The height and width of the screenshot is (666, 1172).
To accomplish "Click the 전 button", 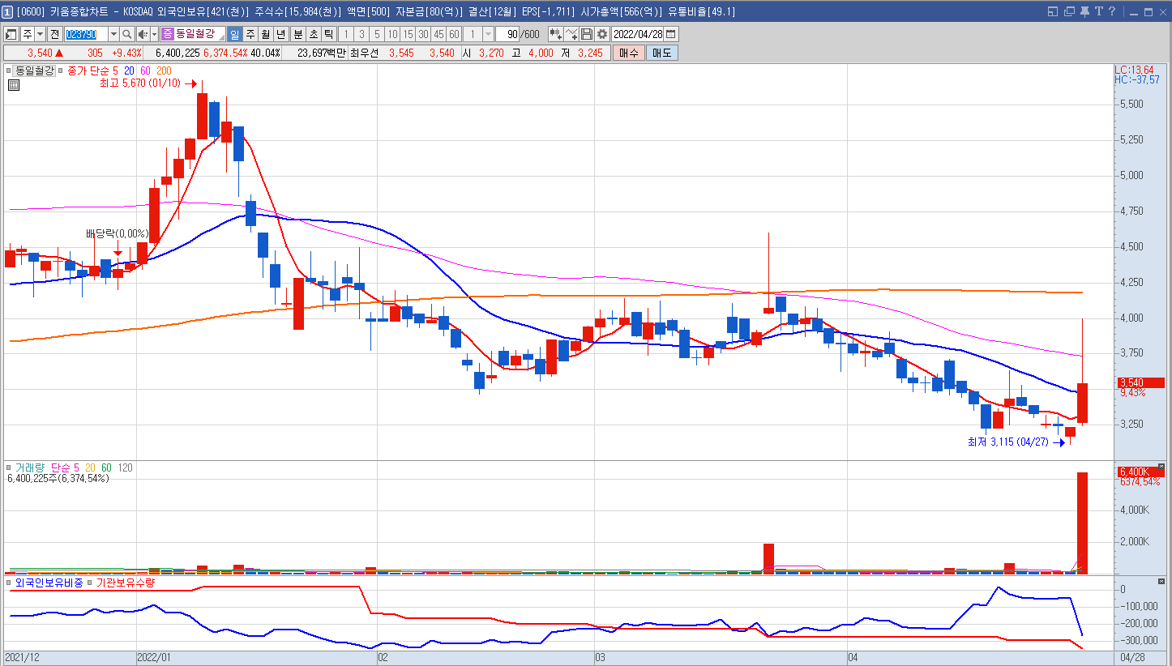I will (54, 34).
